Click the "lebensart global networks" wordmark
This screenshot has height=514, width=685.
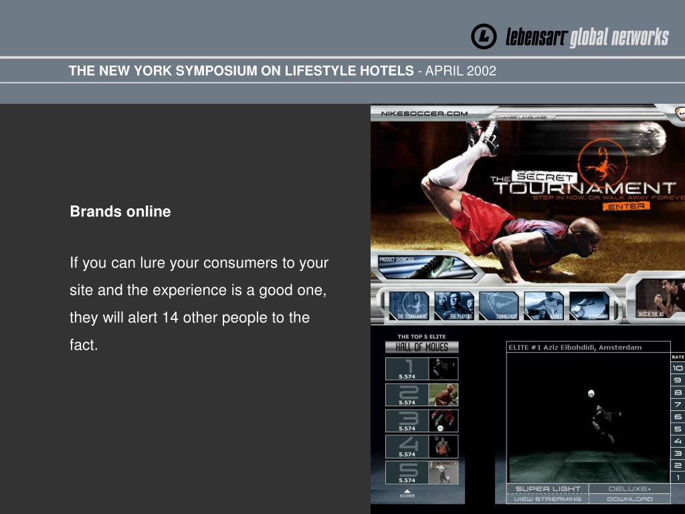click(x=587, y=37)
